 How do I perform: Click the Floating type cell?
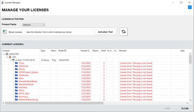45,60
